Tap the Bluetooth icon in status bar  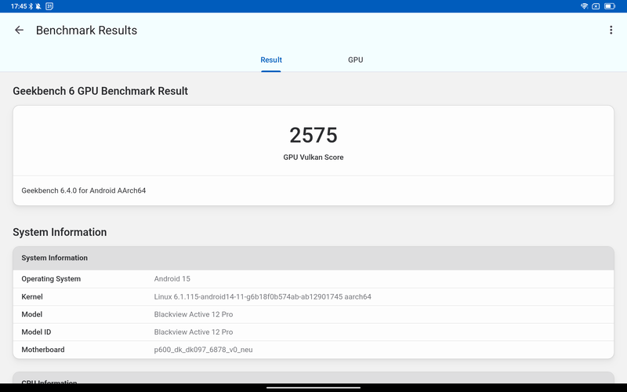coord(31,6)
